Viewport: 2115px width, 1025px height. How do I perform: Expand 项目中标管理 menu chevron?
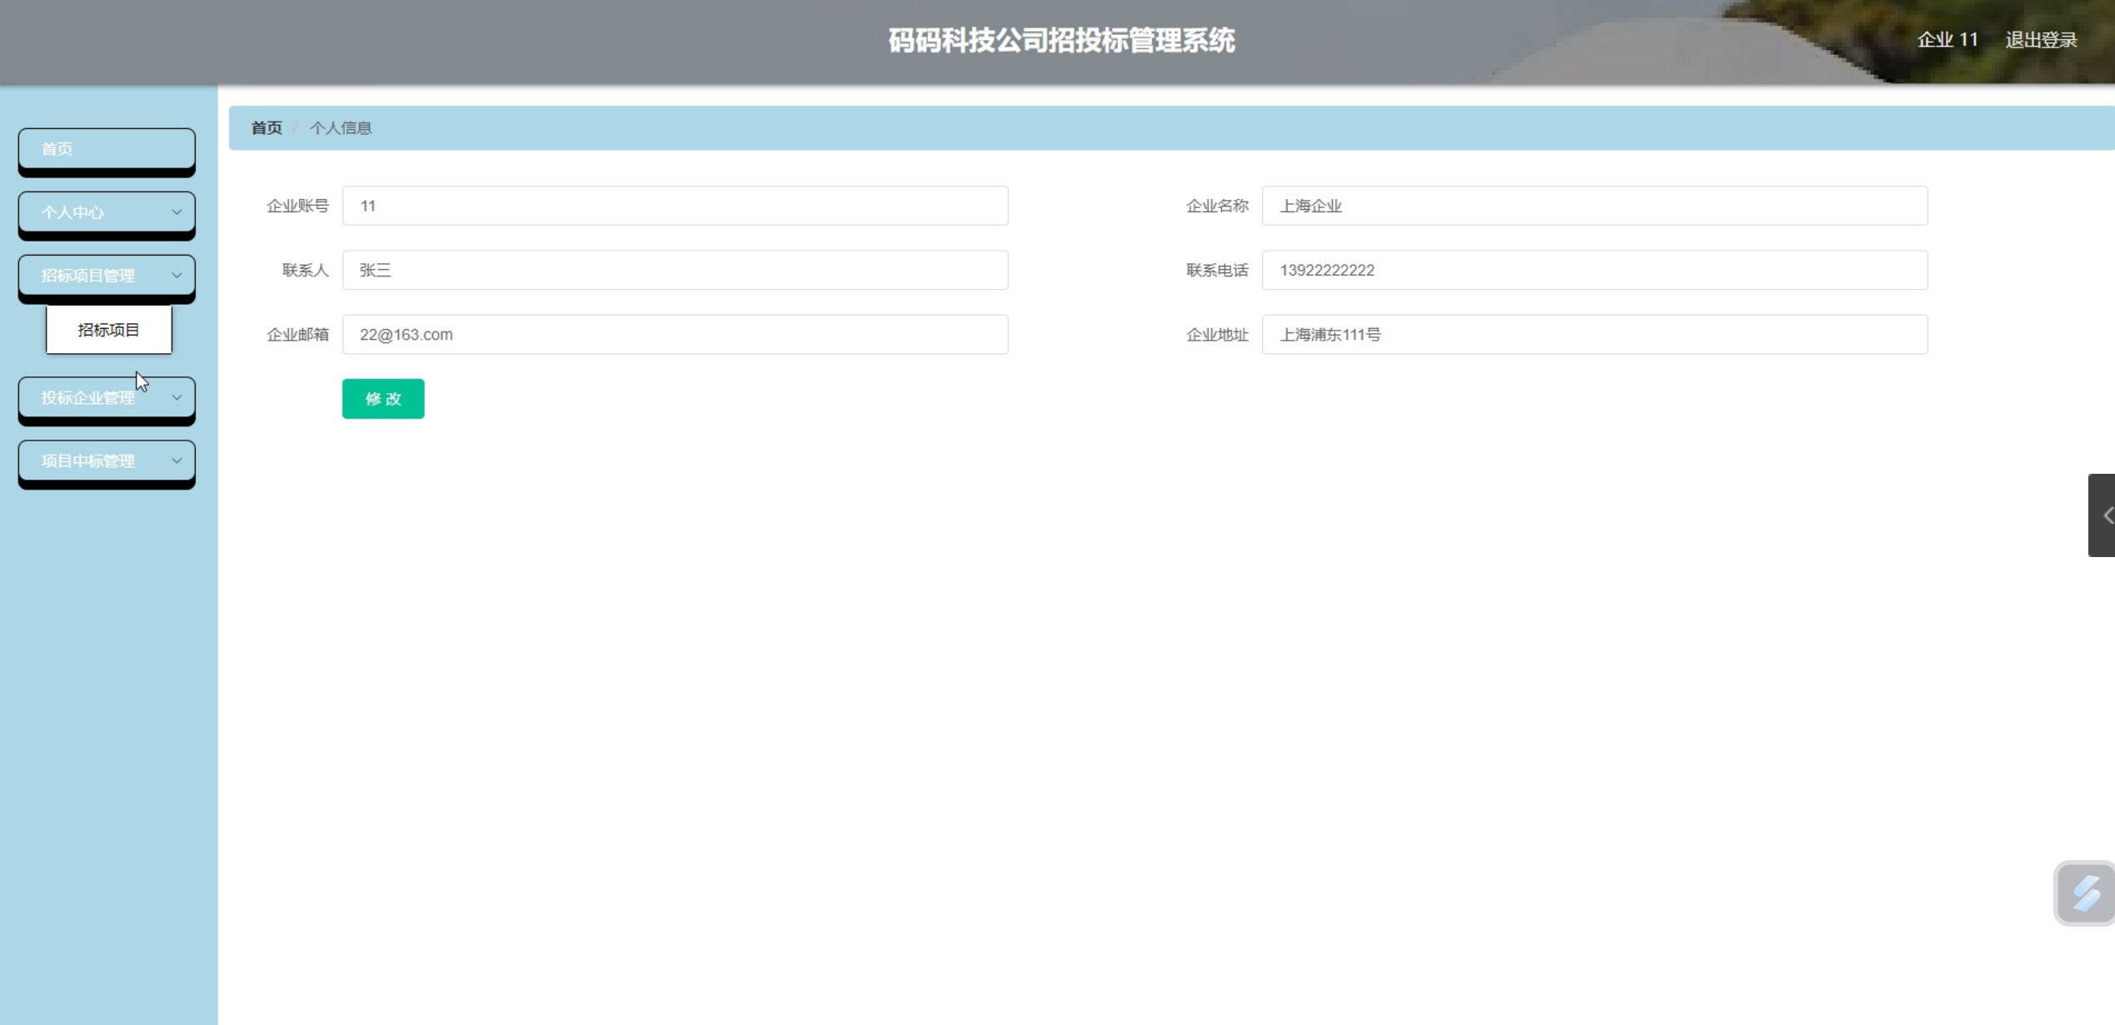pos(176,460)
